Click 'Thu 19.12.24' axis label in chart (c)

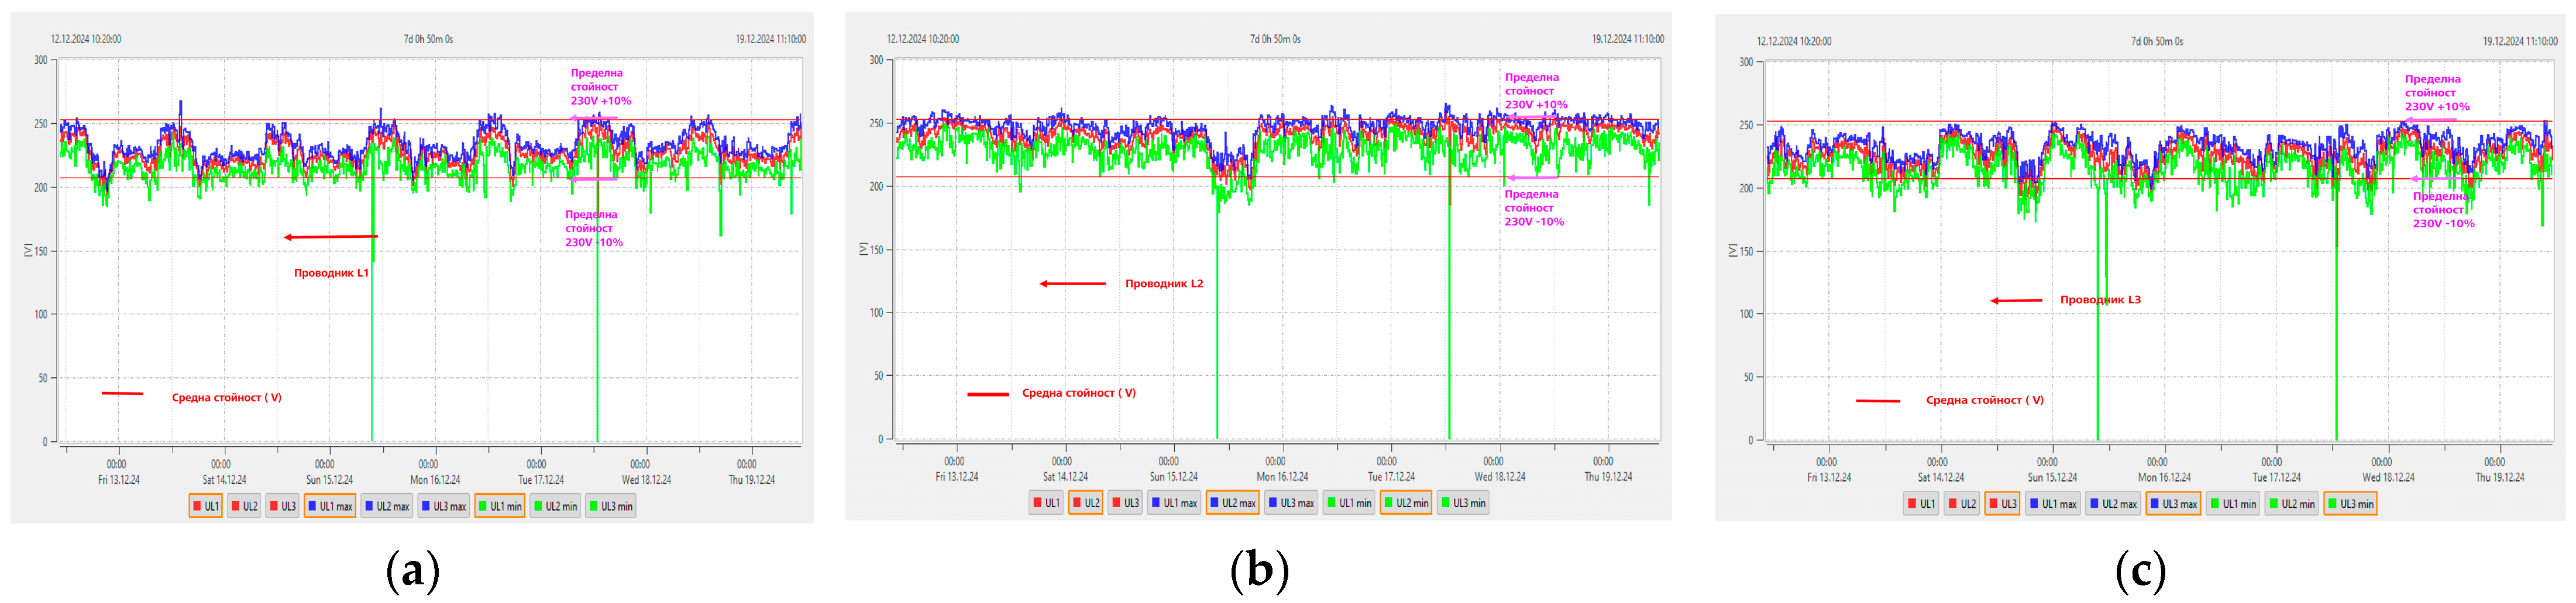pyautogui.click(x=2500, y=478)
